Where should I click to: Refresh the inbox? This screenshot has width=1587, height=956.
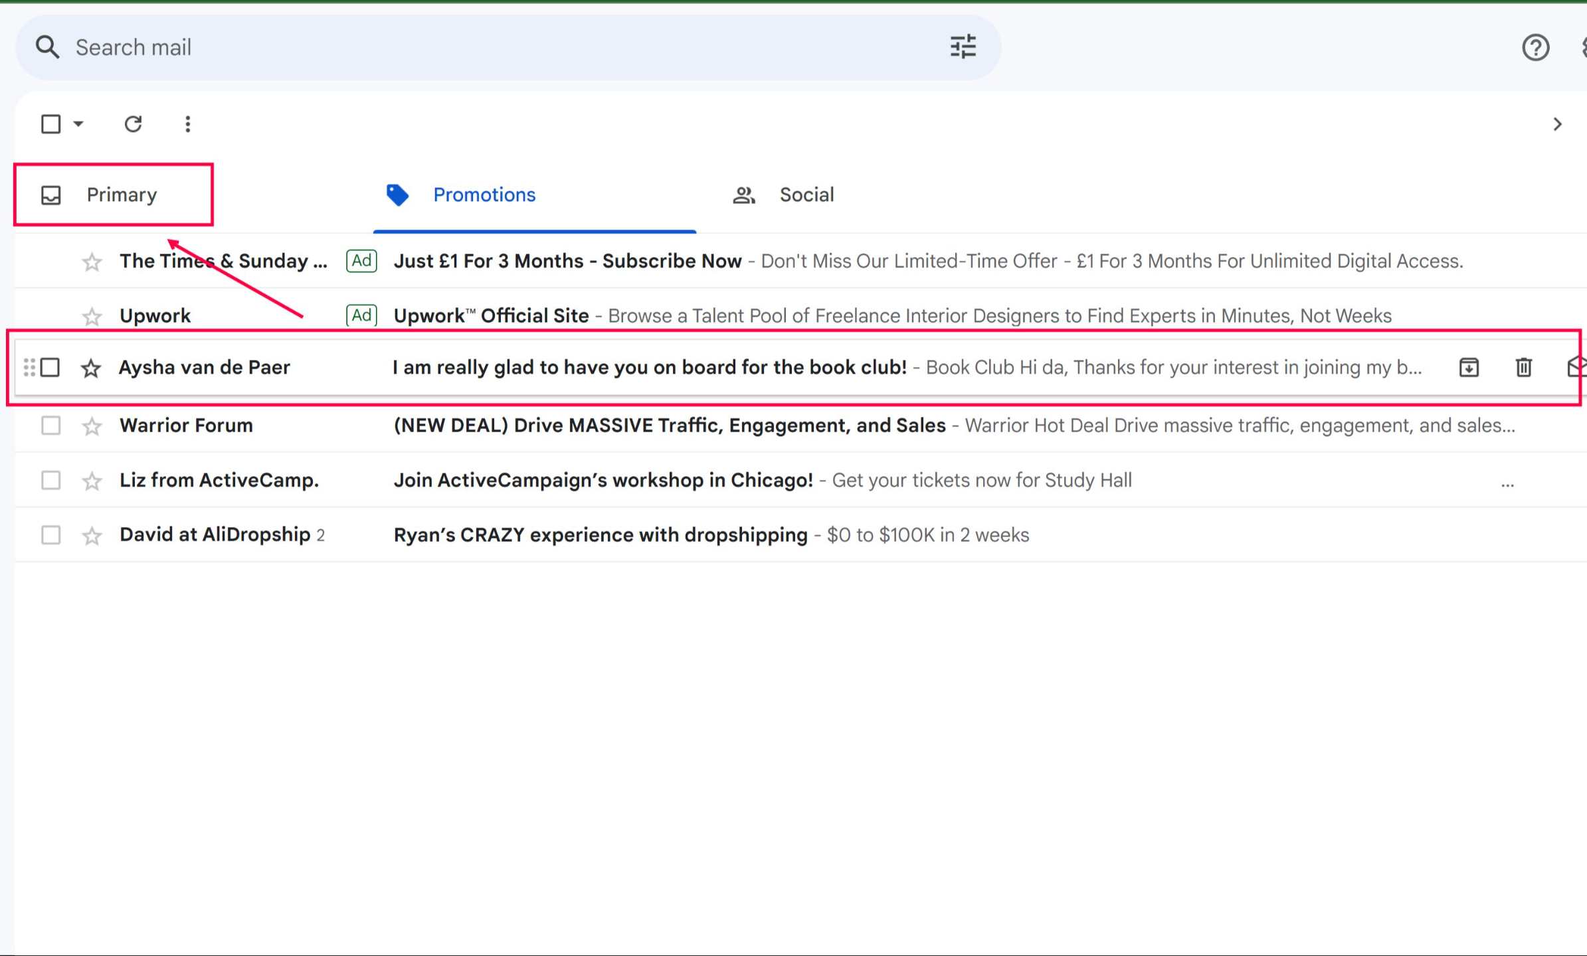click(133, 124)
